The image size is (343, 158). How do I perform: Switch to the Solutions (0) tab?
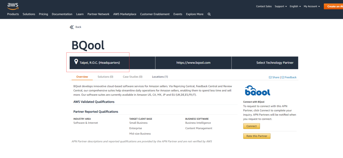coord(105,77)
